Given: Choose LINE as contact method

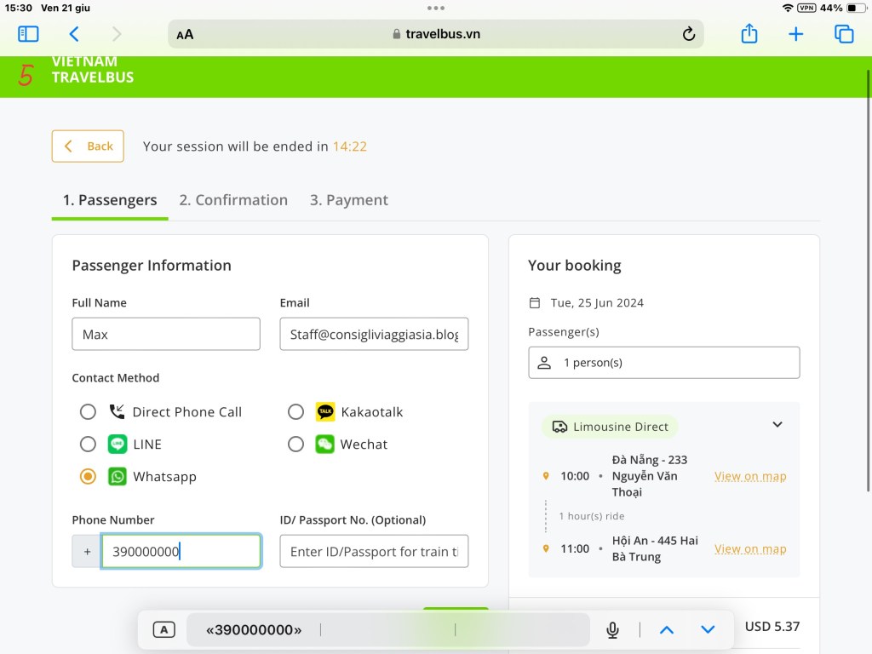Looking at the screenshot, I should tap(88, 445).
